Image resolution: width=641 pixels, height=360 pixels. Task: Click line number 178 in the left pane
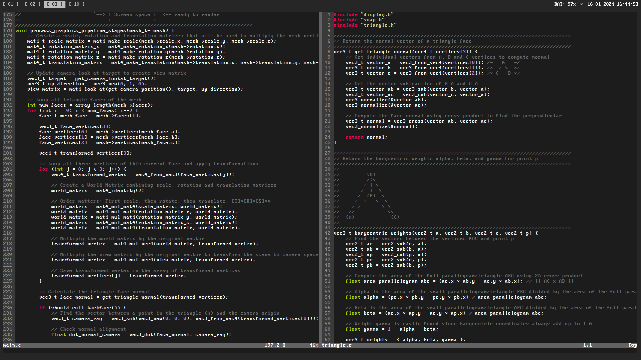point(8,30)
